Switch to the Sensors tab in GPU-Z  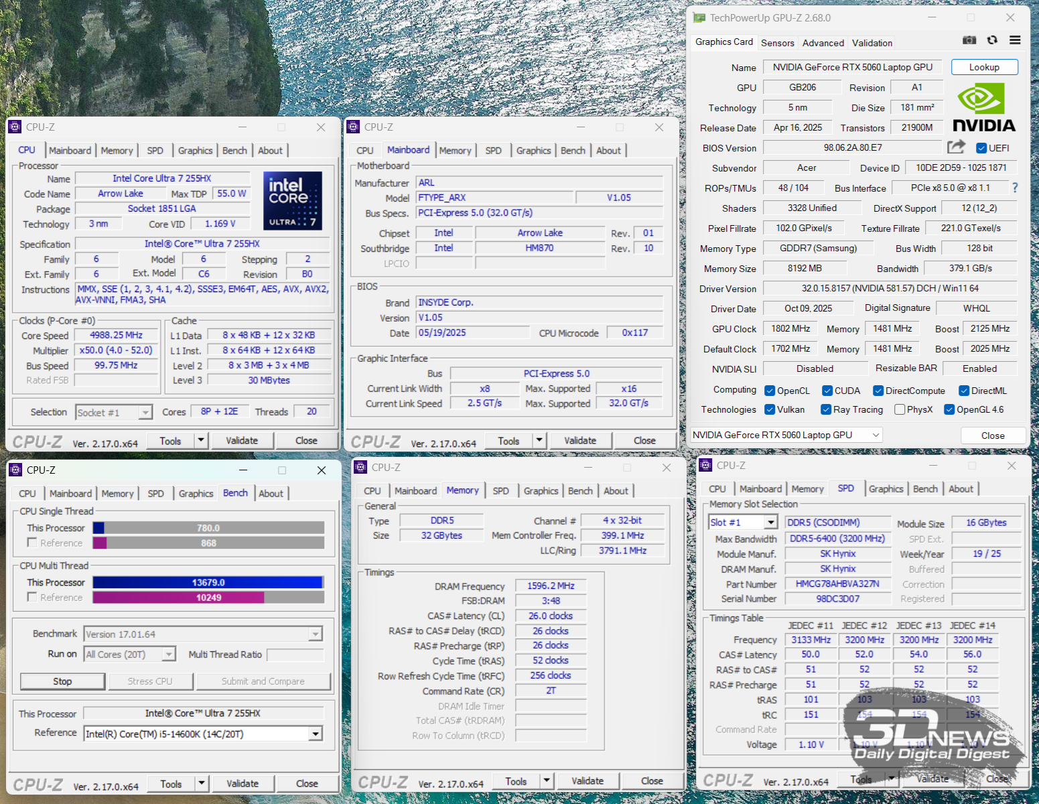pos(777,43)
